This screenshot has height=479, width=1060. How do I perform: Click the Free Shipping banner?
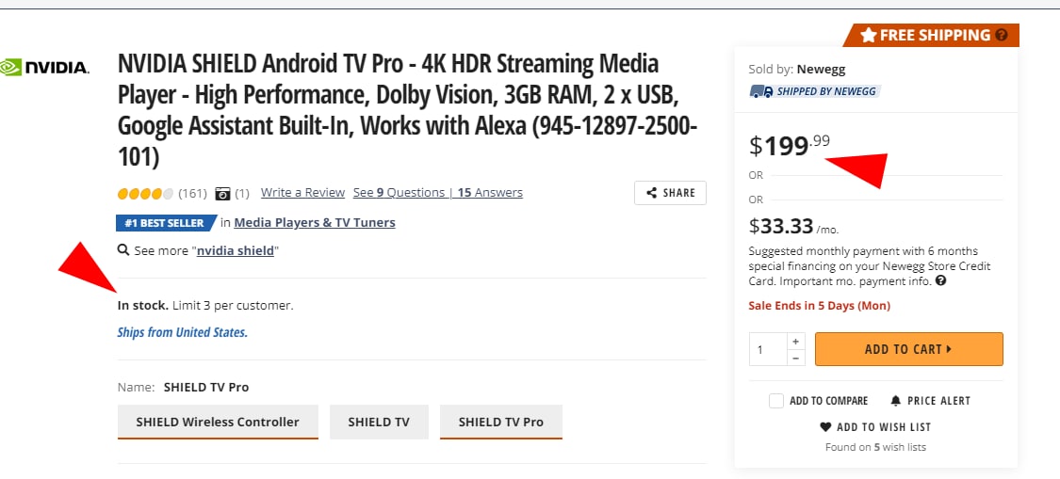[932, 35]
